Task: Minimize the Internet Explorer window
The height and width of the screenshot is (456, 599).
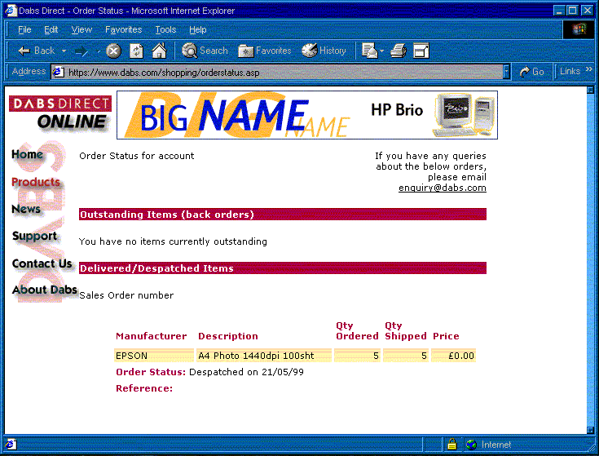Action: pos(559,11)
